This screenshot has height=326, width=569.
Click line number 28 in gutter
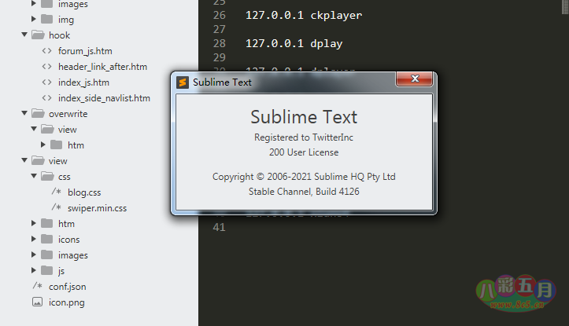[220, 43]
